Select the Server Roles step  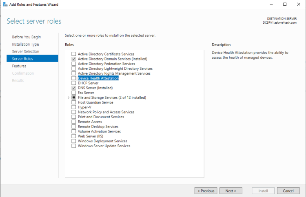[32, 58]
